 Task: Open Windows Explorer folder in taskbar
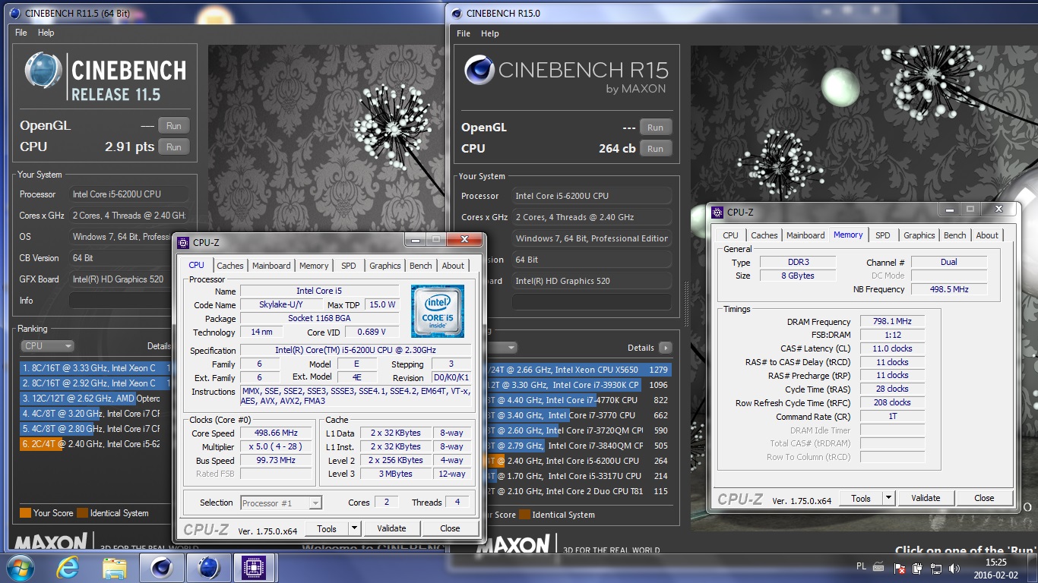point(115,568)
